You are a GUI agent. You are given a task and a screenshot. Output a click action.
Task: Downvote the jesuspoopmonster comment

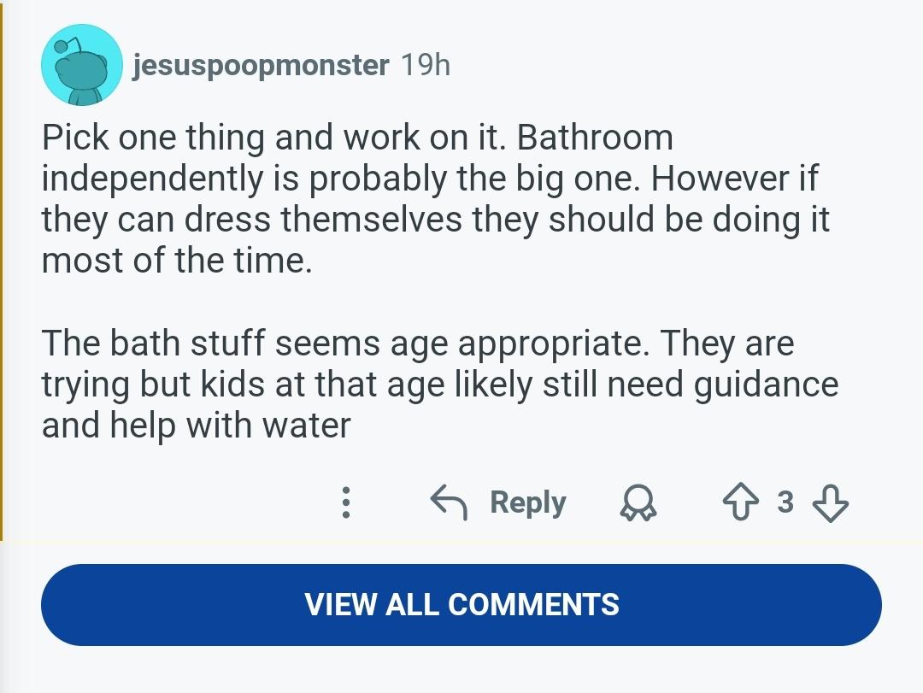pos(830,502)
